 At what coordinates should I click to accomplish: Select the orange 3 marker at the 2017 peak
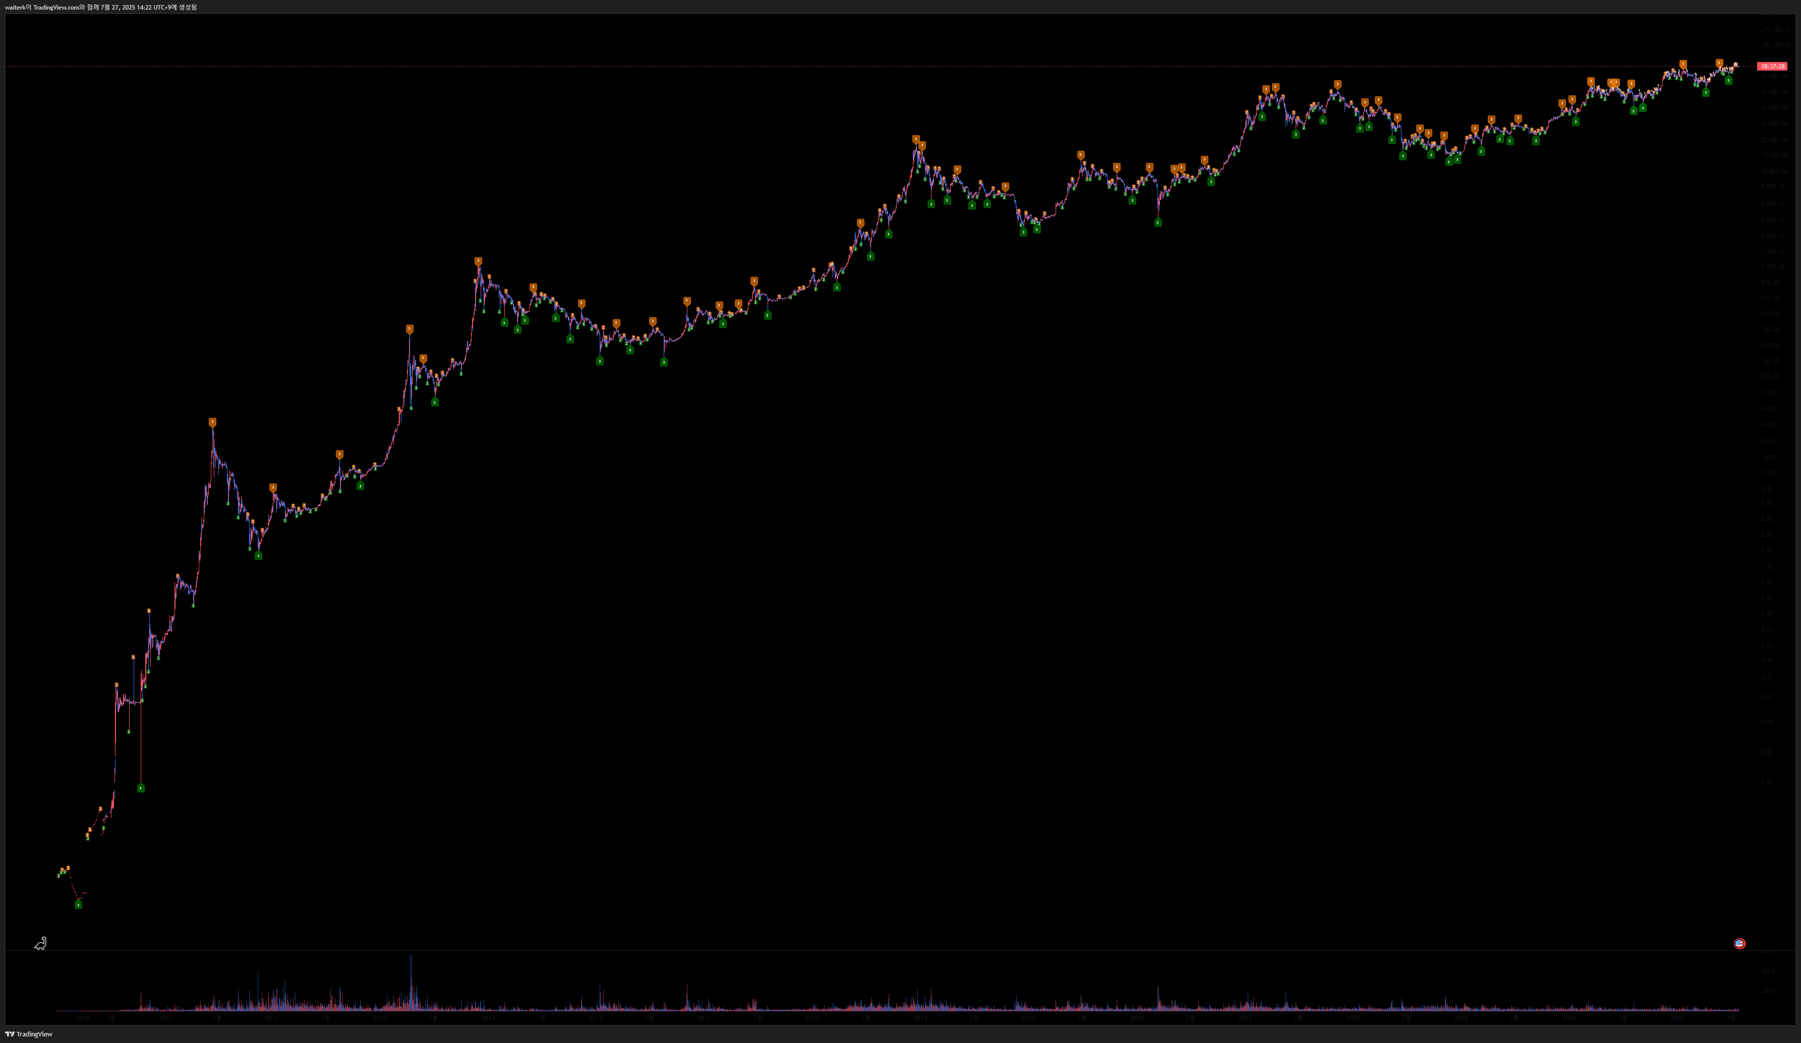point(915,139)
